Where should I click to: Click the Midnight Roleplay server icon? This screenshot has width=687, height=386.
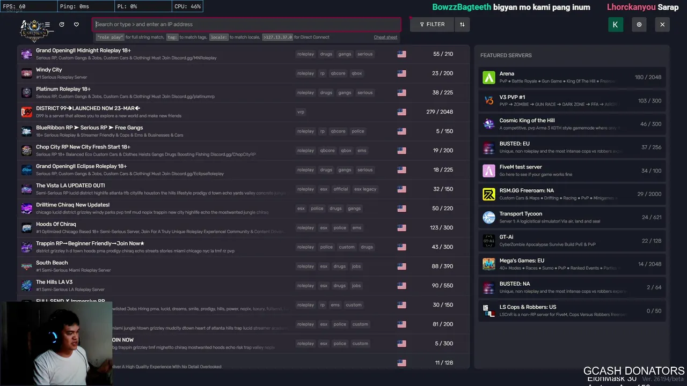26,54
